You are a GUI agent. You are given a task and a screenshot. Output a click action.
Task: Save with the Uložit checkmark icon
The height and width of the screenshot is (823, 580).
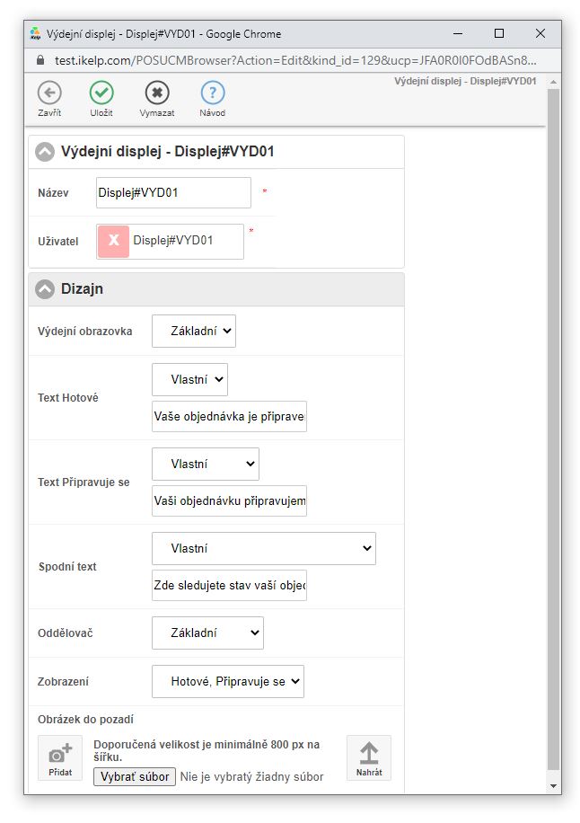point(101,93)
